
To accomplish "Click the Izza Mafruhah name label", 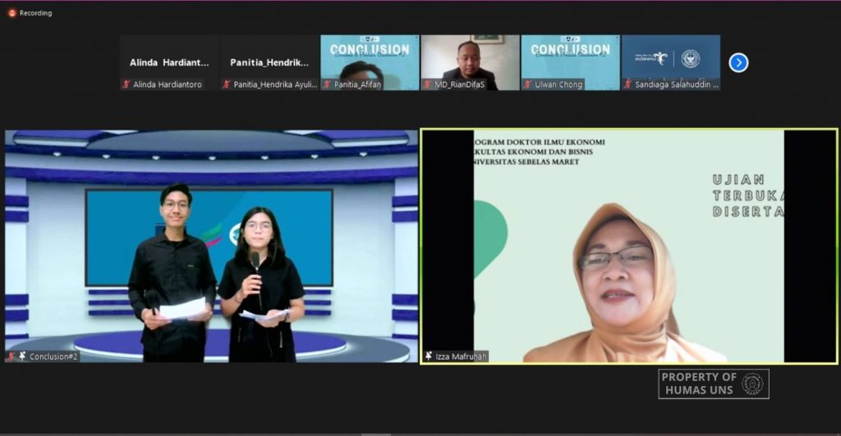I will (x=461, y=357).
